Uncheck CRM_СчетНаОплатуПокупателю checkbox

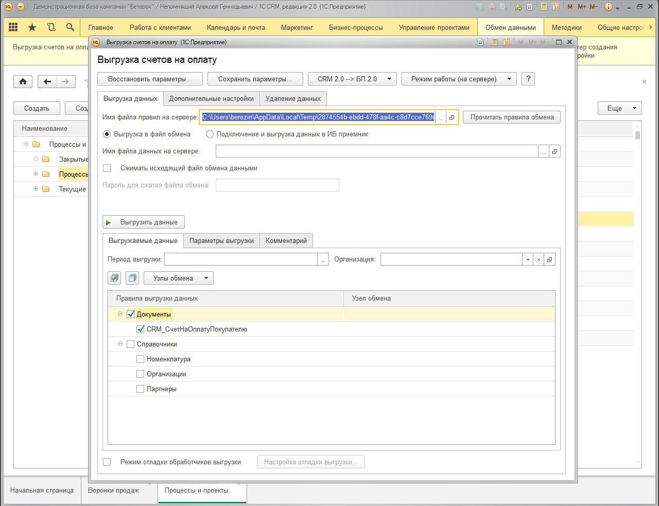click(x=140, y=329)
